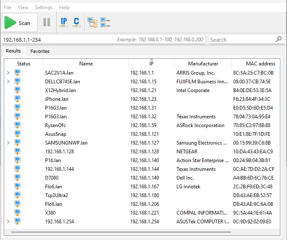Click the search magnifier icon
Image resolution: width=287 pixels, height=240 pixels.
(x=279, y=39)
